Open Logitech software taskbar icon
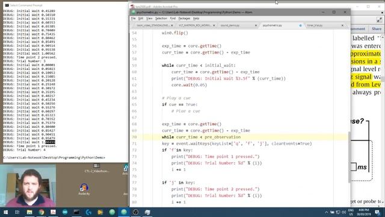The width and height of the screenshot is (385, 217). [88, 212]
